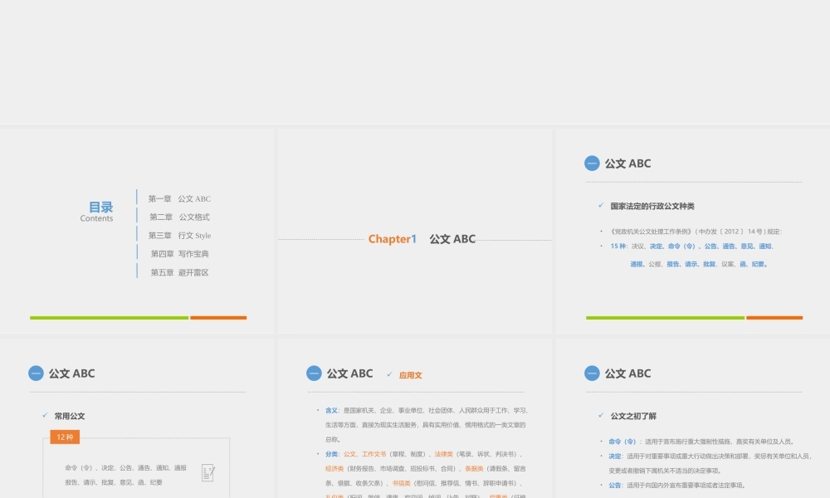Screen dimensions: 830x498
Task: Select the 第二章 公文格式 contents entry
Action: point(179,217)
